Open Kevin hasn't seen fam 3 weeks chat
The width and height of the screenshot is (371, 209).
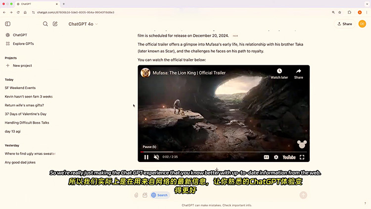tap(29, 97)
